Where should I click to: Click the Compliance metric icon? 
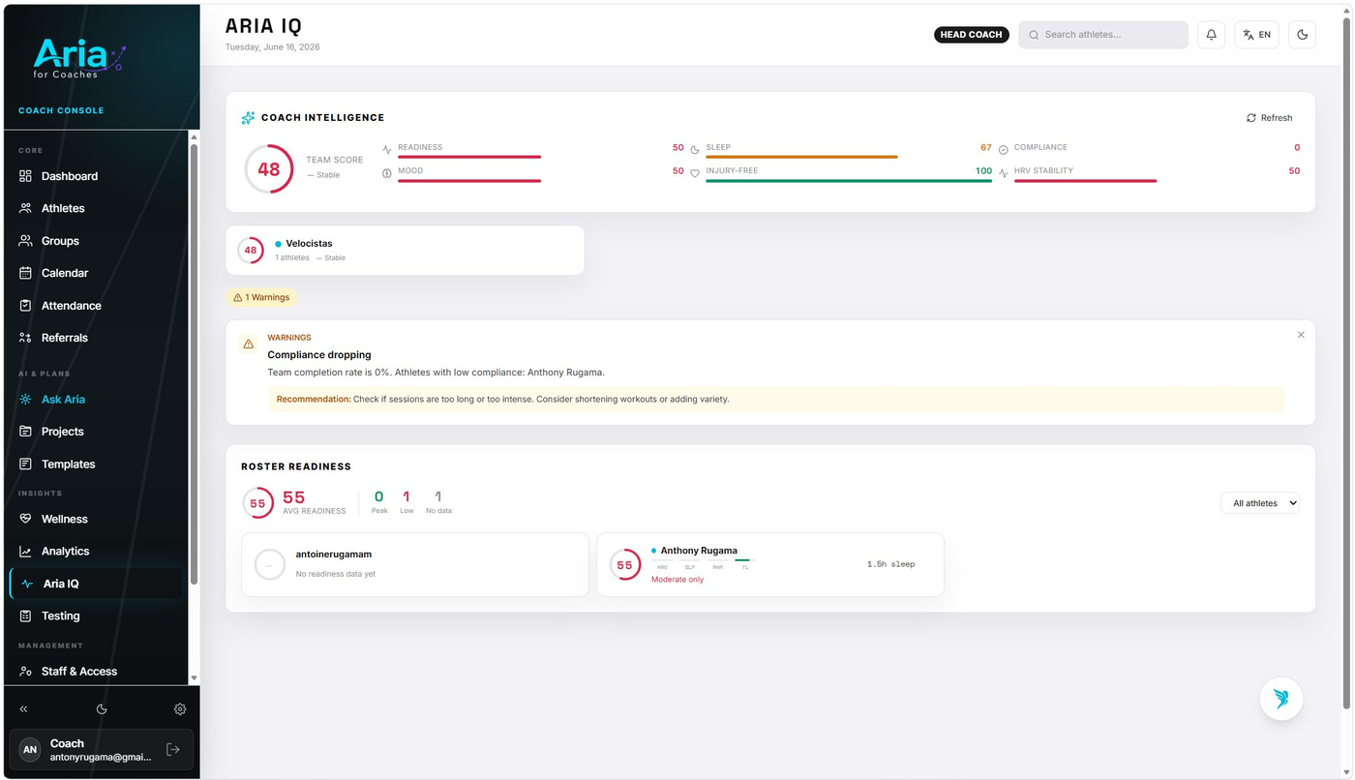pyautogui.click(x=1004, y=150)
